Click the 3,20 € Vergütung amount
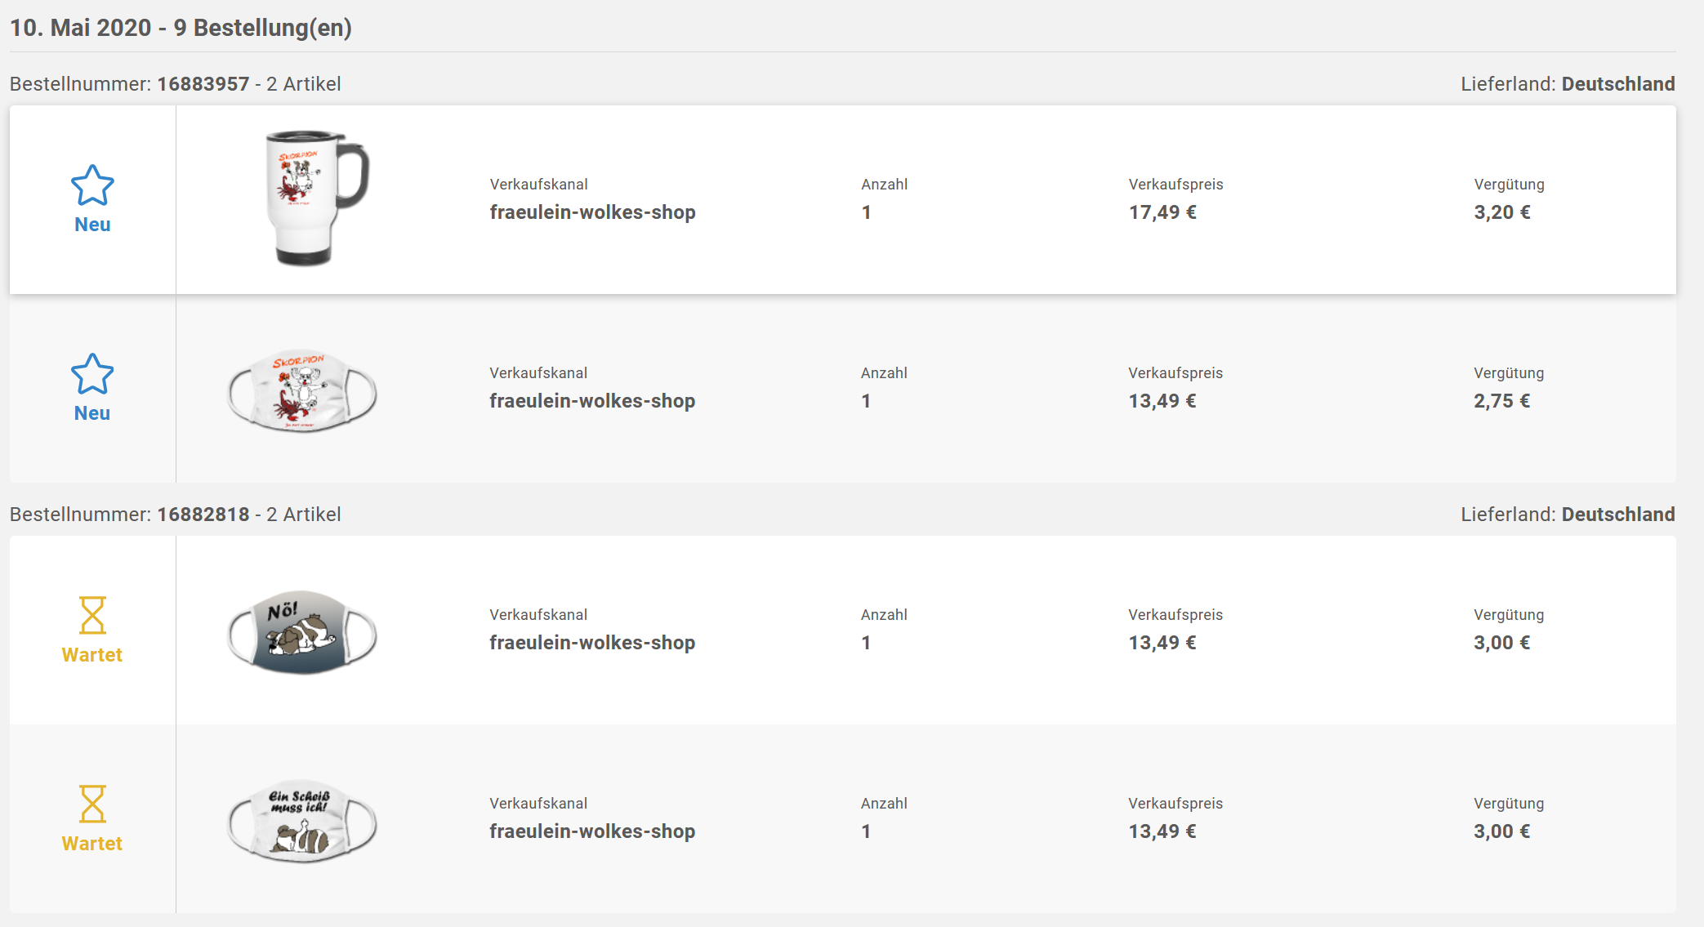This screenshot has height=927, width=1704. (x=1501, y=212)
